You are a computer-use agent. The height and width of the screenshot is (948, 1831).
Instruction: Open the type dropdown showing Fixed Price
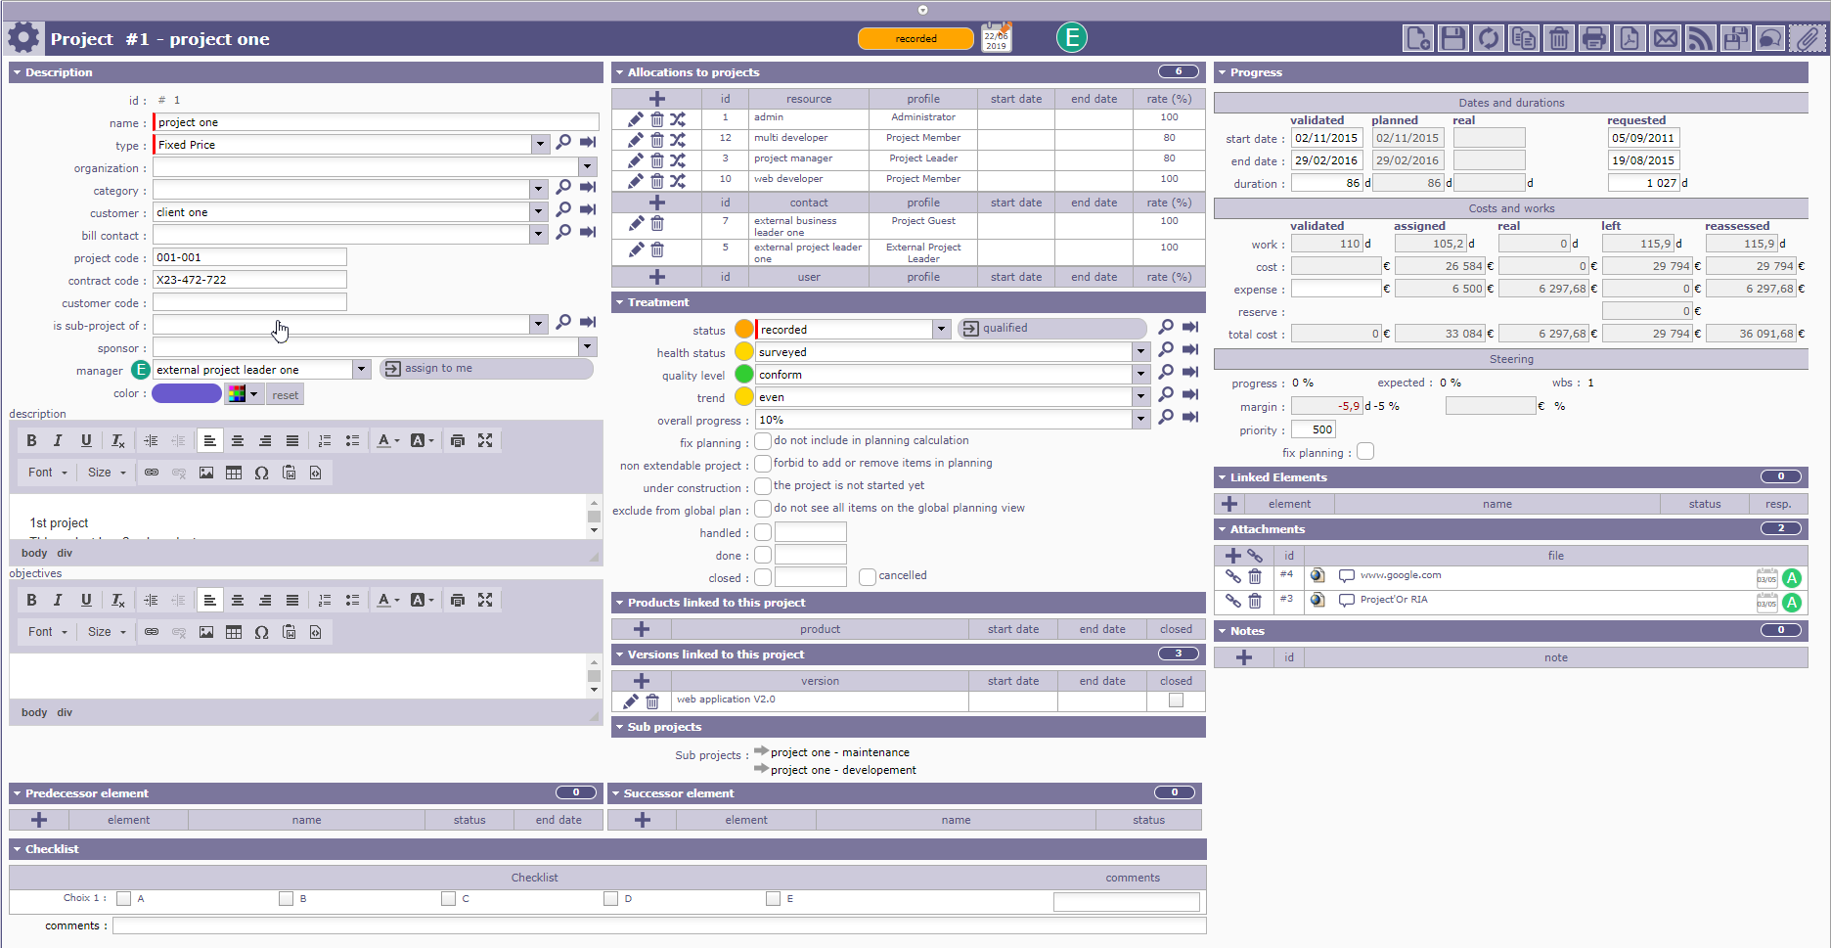pos(539,145)
